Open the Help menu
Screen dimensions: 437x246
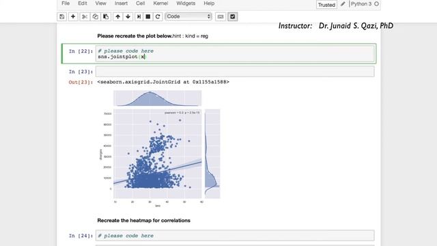point(209,3)
